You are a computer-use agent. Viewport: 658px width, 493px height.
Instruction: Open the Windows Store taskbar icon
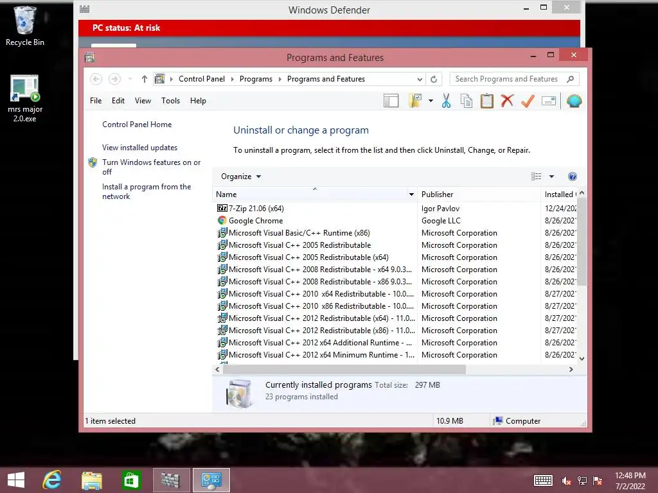(131, 480)
